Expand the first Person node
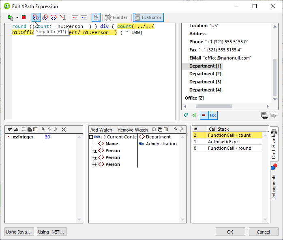The width and height of the screenshot is (283, 240). [x=96, y=151]
